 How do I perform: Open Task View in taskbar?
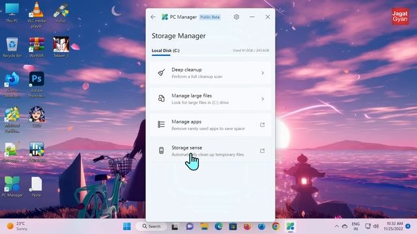pyautogui.click(x=175, y=227)
